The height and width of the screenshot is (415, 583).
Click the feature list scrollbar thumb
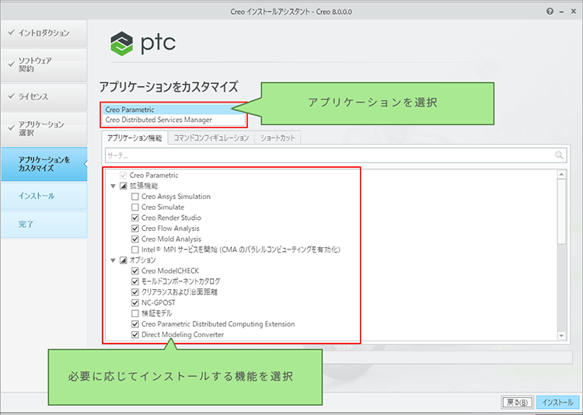561,211
